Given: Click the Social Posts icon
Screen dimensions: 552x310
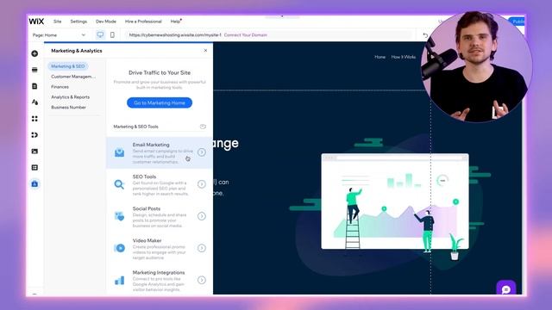Looking at the screenshot, I should (x=119, y=216).
